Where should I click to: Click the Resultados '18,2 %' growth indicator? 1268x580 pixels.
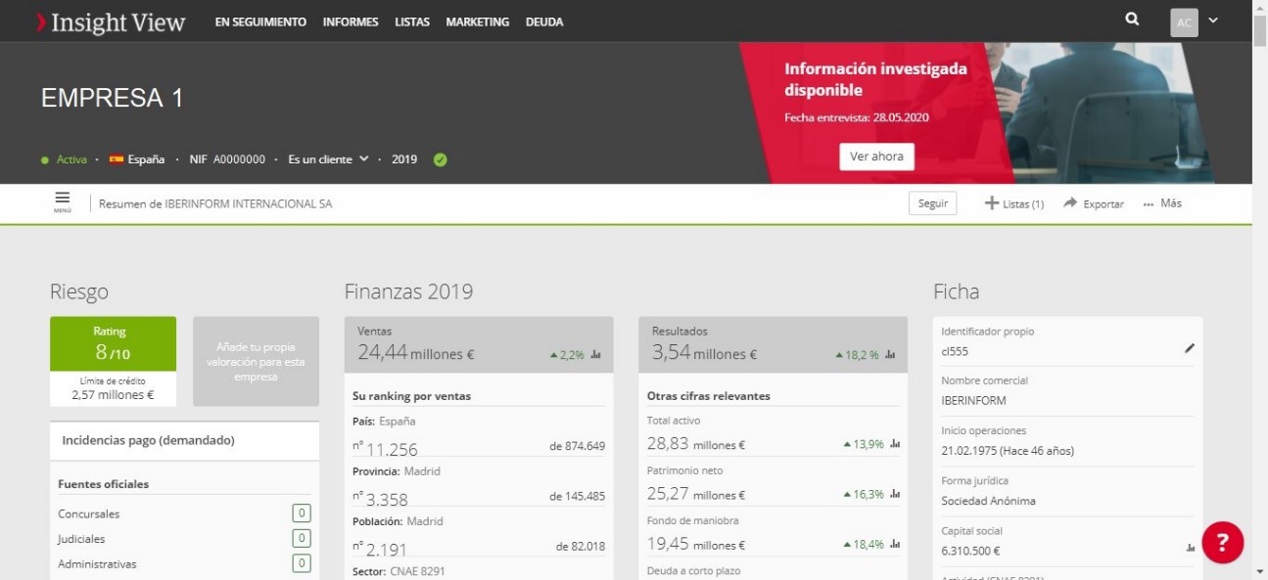point(857,355)
